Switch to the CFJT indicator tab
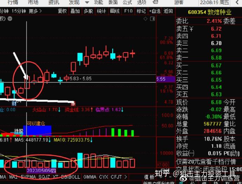This screenshot has width=242, height=184. [116, 177]
